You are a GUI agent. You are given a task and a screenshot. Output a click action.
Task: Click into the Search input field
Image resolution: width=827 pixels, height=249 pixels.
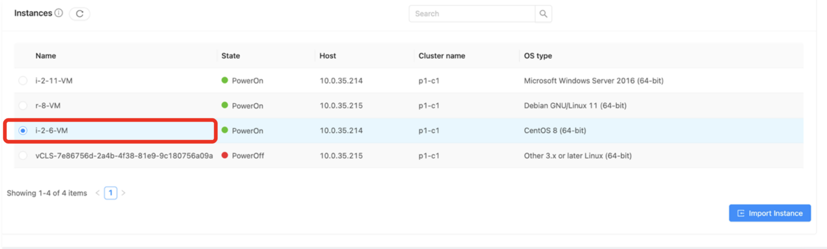472,14
